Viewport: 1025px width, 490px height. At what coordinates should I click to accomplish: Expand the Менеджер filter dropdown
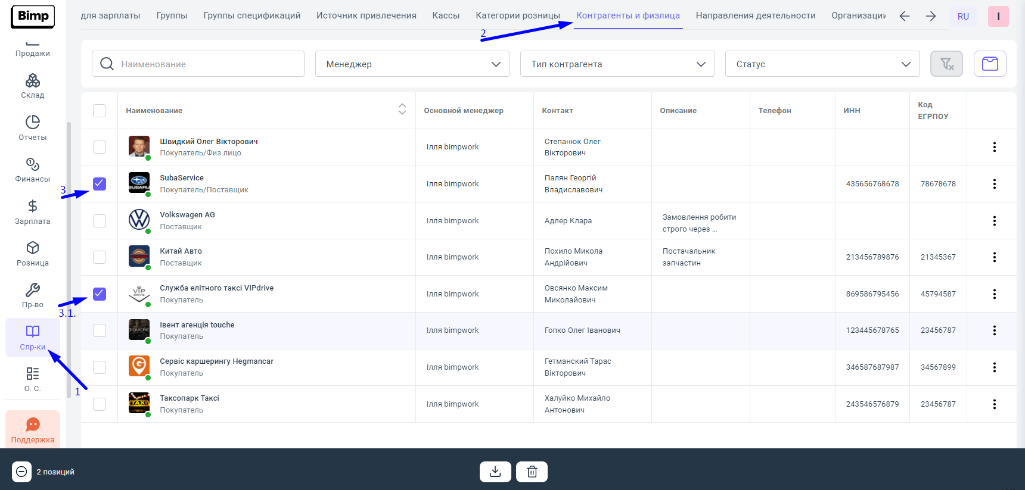[x=412, y=64]
